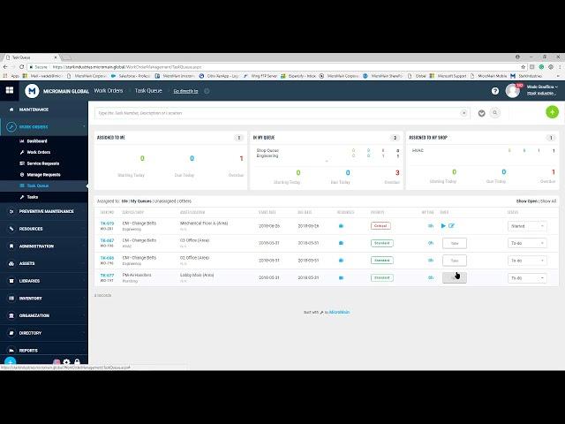The image size is (565, 424).
Task: Open resources icon in Lobby Main row
Action: pos(341,277)
